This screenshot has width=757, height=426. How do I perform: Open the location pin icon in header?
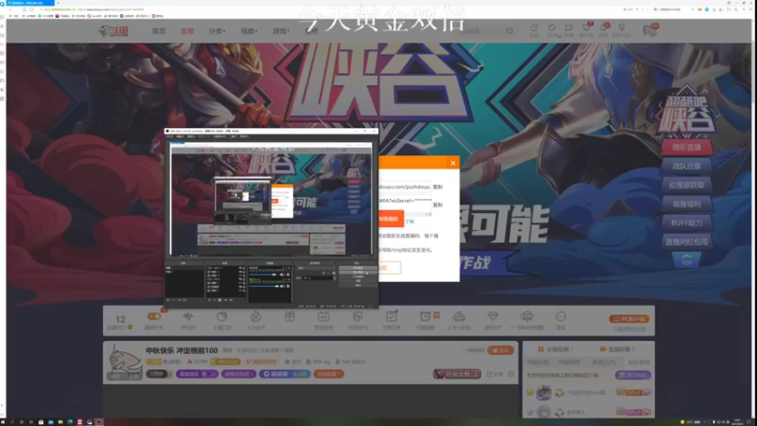[x=622, y=28]
